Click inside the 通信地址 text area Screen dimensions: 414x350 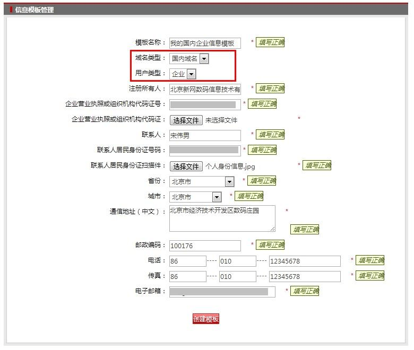click(x=222, y=218)
